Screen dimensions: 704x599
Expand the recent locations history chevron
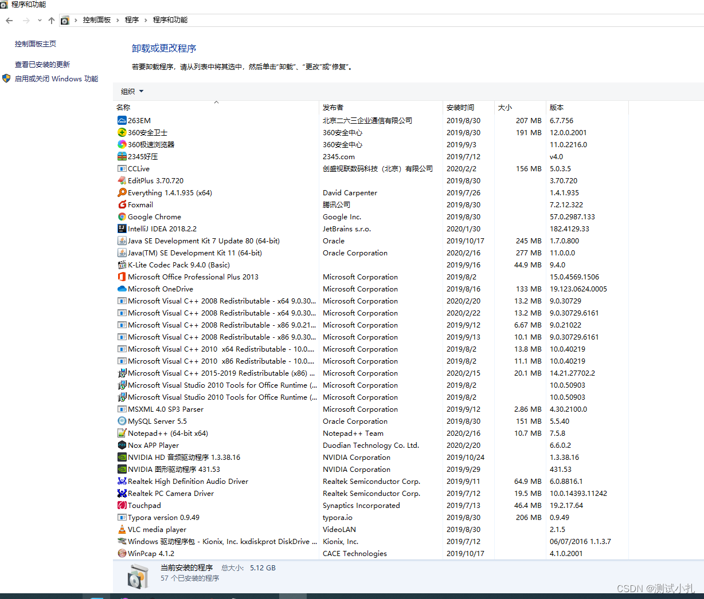[x=40, y=20]
